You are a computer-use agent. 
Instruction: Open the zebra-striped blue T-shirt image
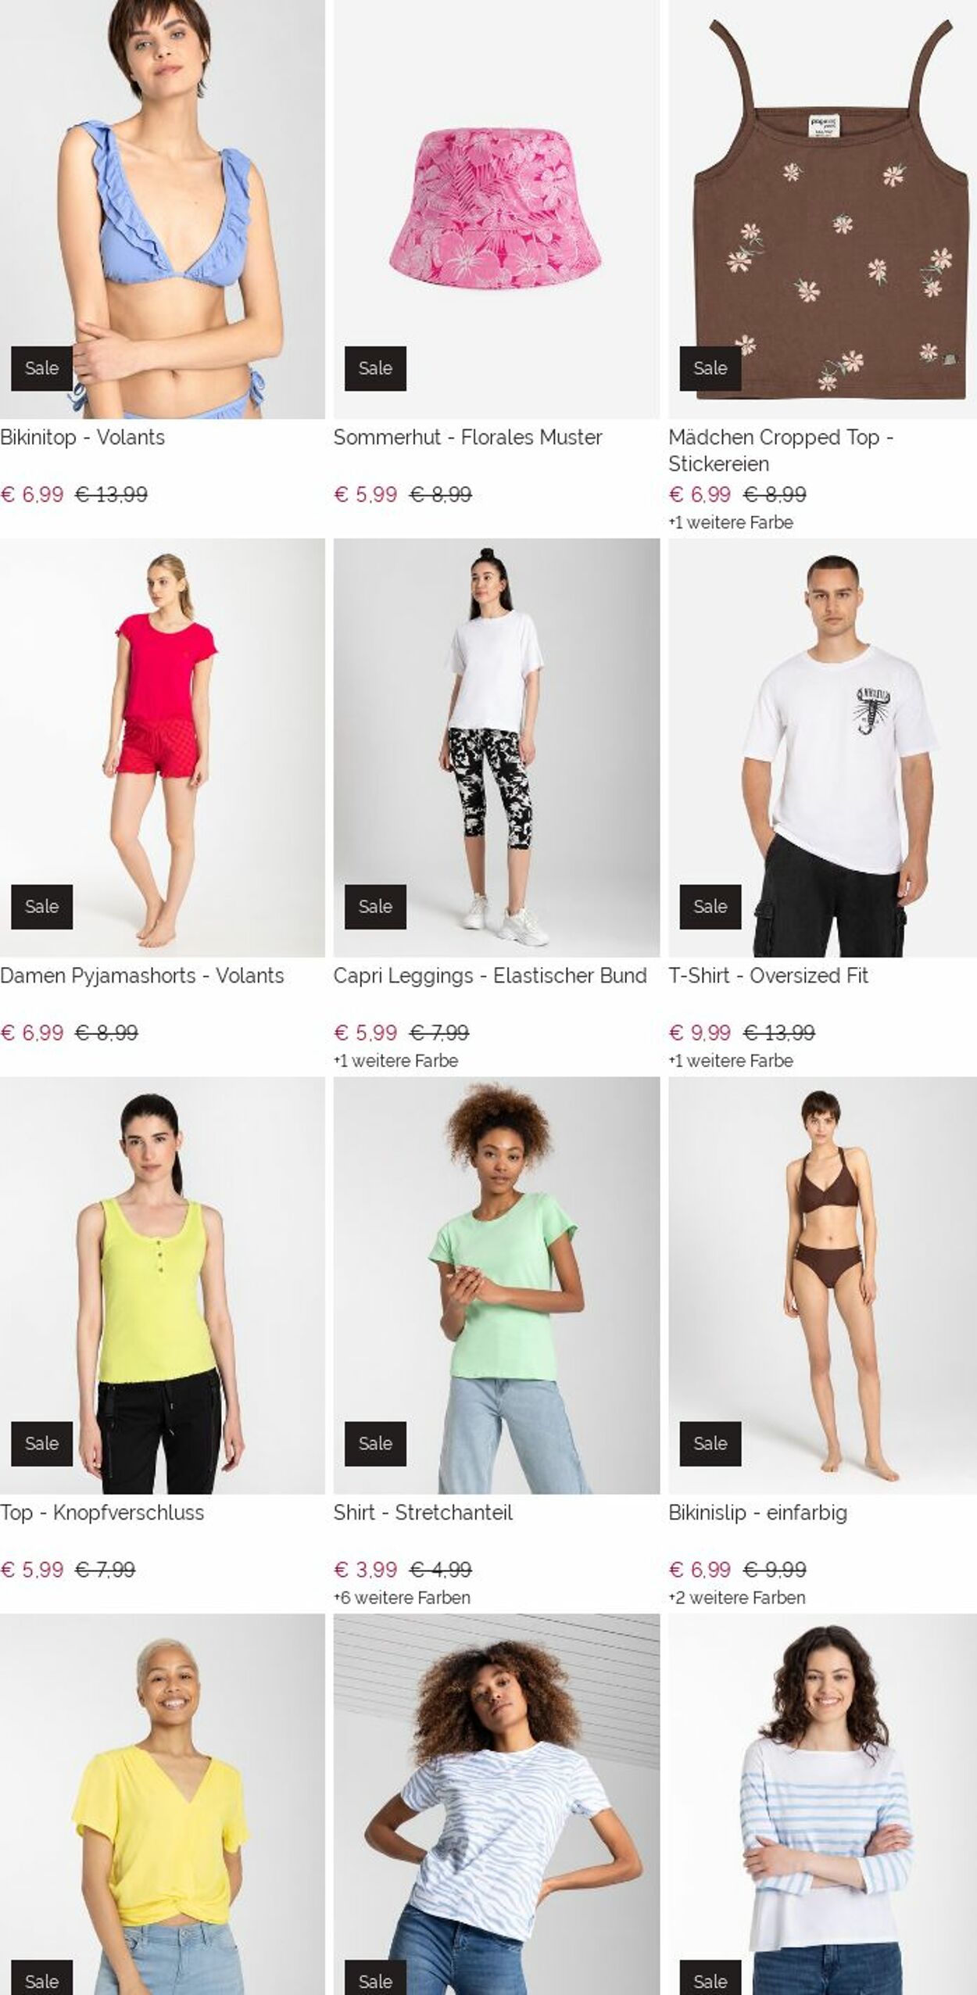(496, 1805)
